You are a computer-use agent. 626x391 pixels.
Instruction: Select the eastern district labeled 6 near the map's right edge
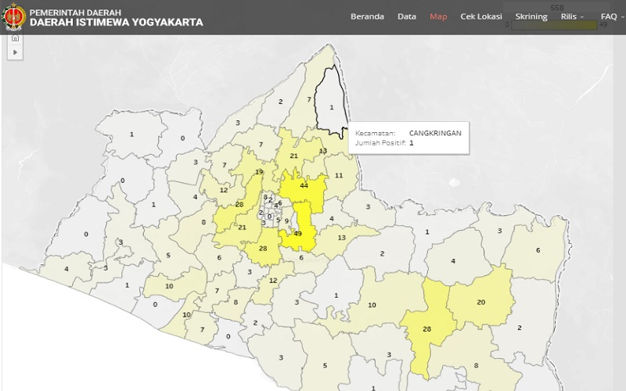(x=538, y=249)
